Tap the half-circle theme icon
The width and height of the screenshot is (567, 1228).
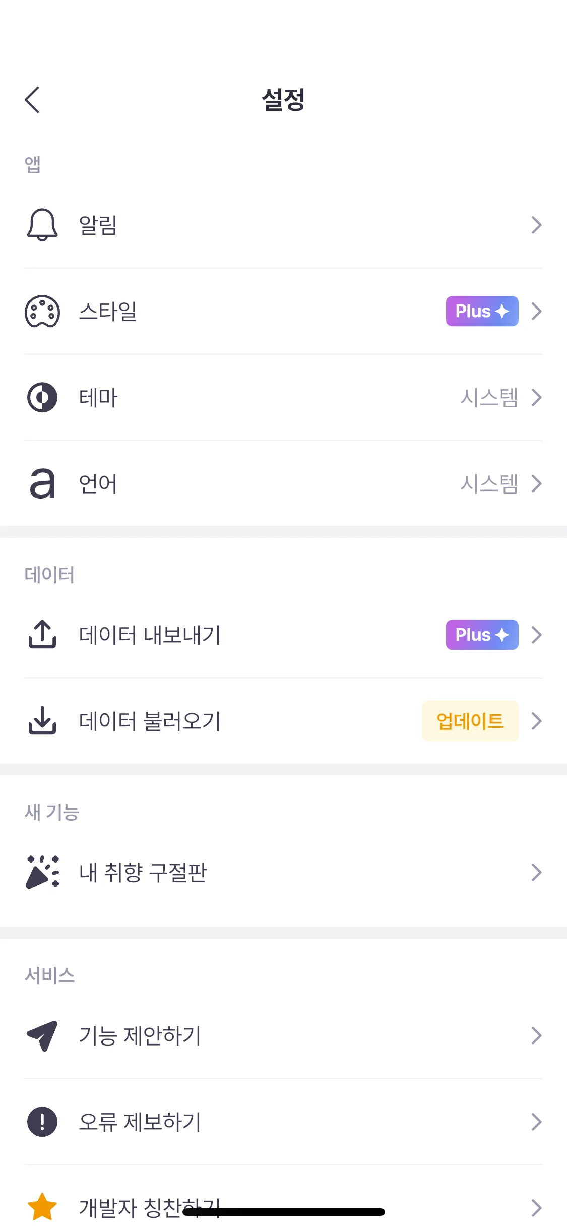tap(42, 397)
